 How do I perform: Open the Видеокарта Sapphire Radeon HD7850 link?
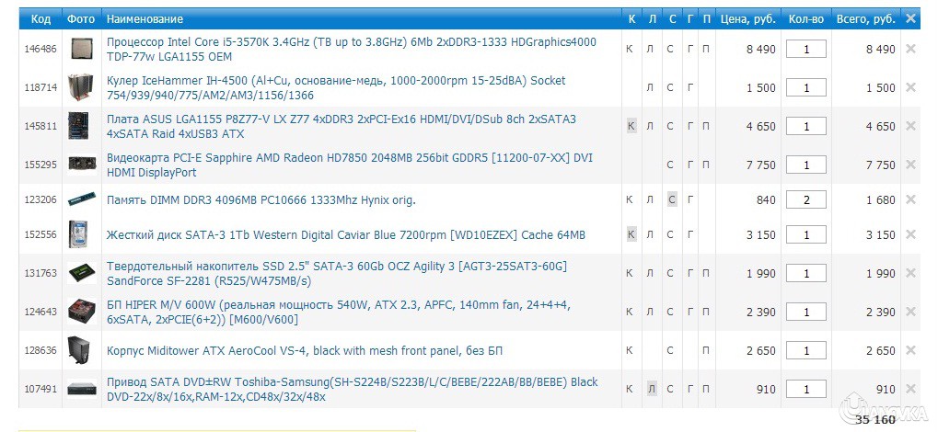point(350,165)
